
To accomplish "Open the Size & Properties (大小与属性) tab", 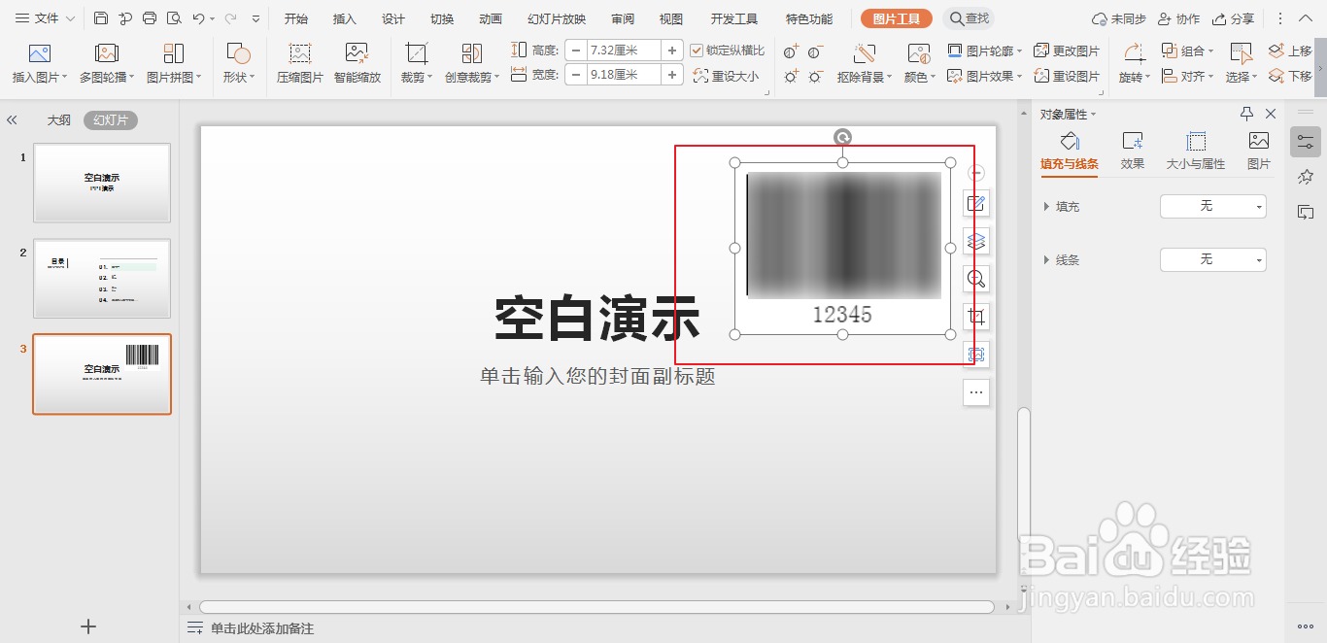I will (x=1196, y=151).
